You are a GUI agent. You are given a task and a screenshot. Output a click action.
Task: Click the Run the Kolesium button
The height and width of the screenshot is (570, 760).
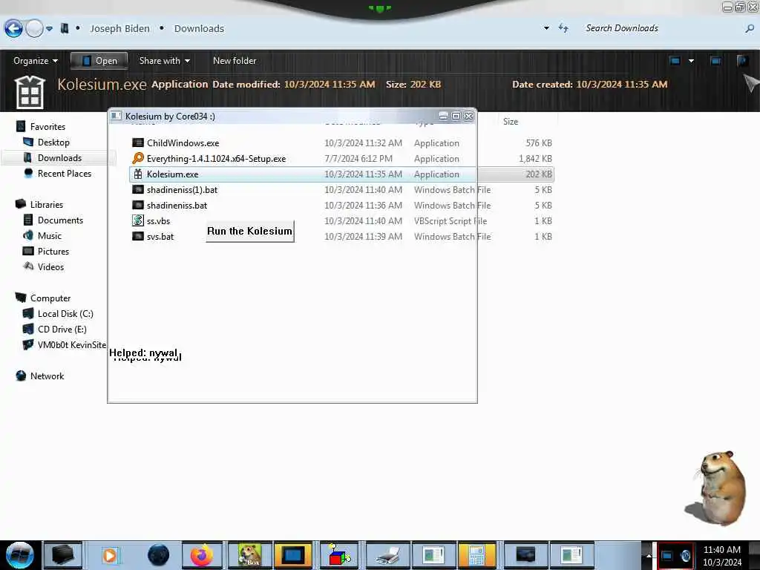coord(249,232)
